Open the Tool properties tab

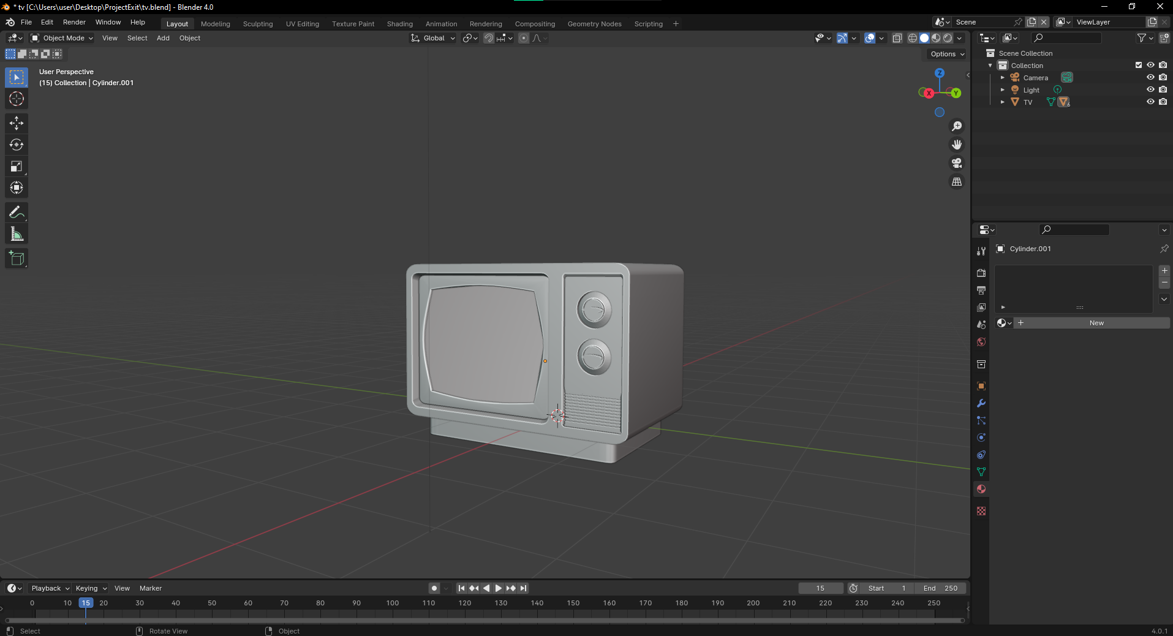pyautogui.click(x=981, y=251)
